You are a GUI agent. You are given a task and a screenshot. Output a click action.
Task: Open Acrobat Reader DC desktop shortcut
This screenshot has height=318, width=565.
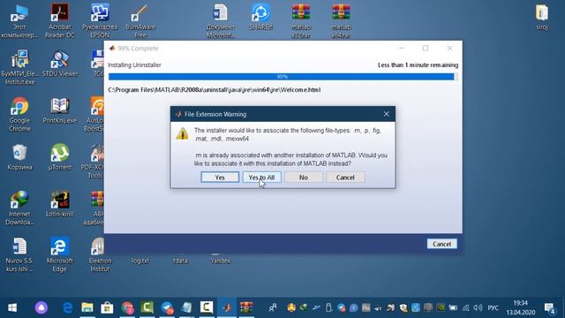tap(60, 21)
